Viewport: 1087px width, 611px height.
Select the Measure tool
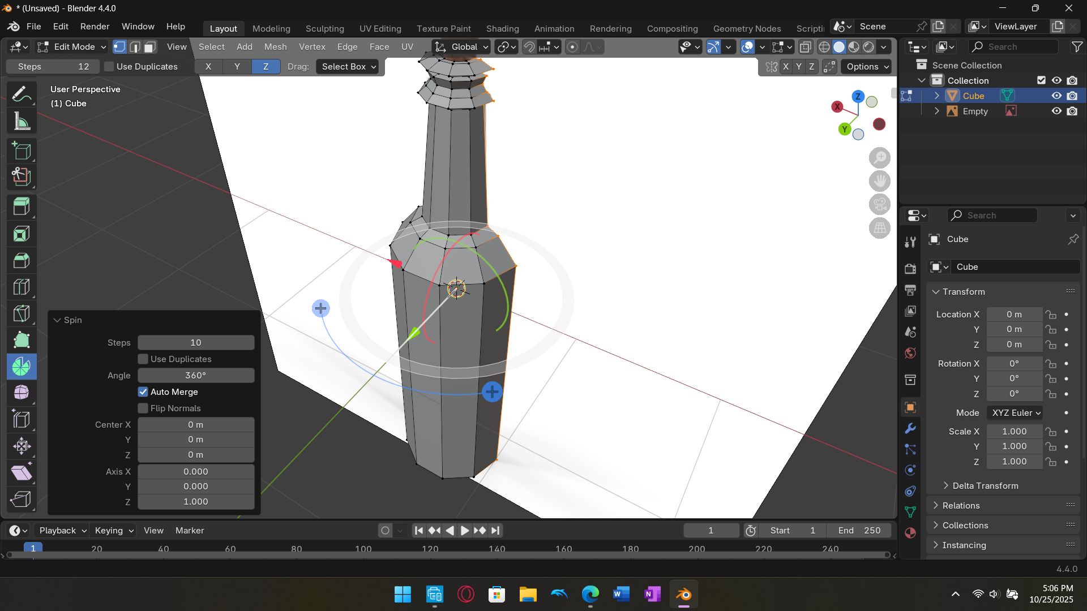point(22,121)
